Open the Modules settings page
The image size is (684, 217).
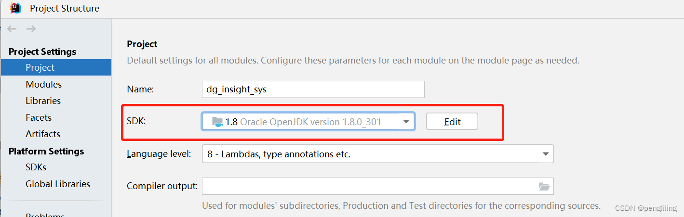tap(44, 84)
